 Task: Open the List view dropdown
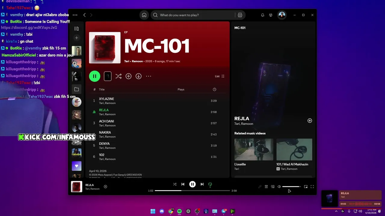[220, 76]
